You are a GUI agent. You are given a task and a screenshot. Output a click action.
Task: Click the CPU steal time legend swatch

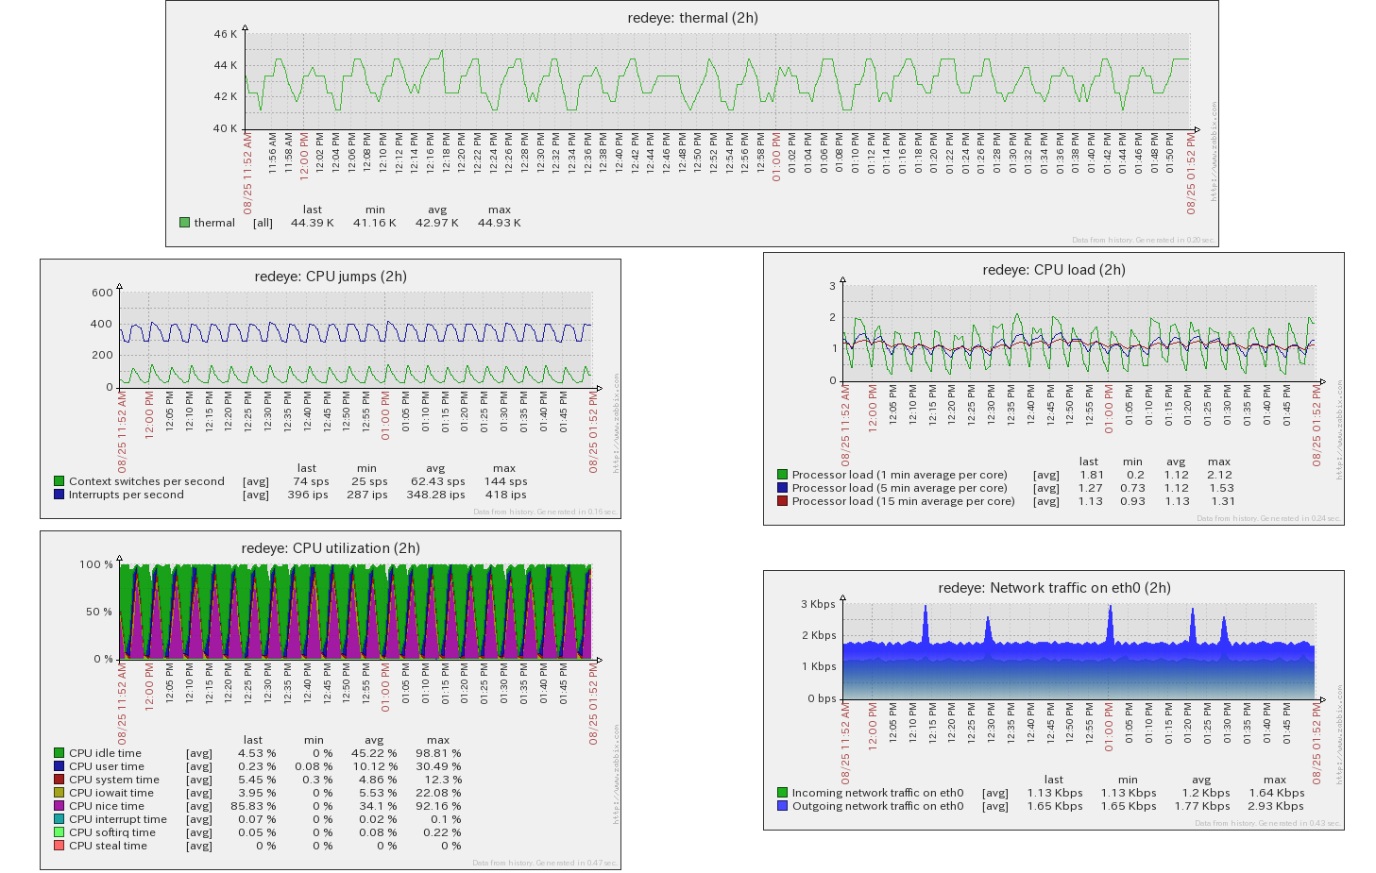(59, 846)
